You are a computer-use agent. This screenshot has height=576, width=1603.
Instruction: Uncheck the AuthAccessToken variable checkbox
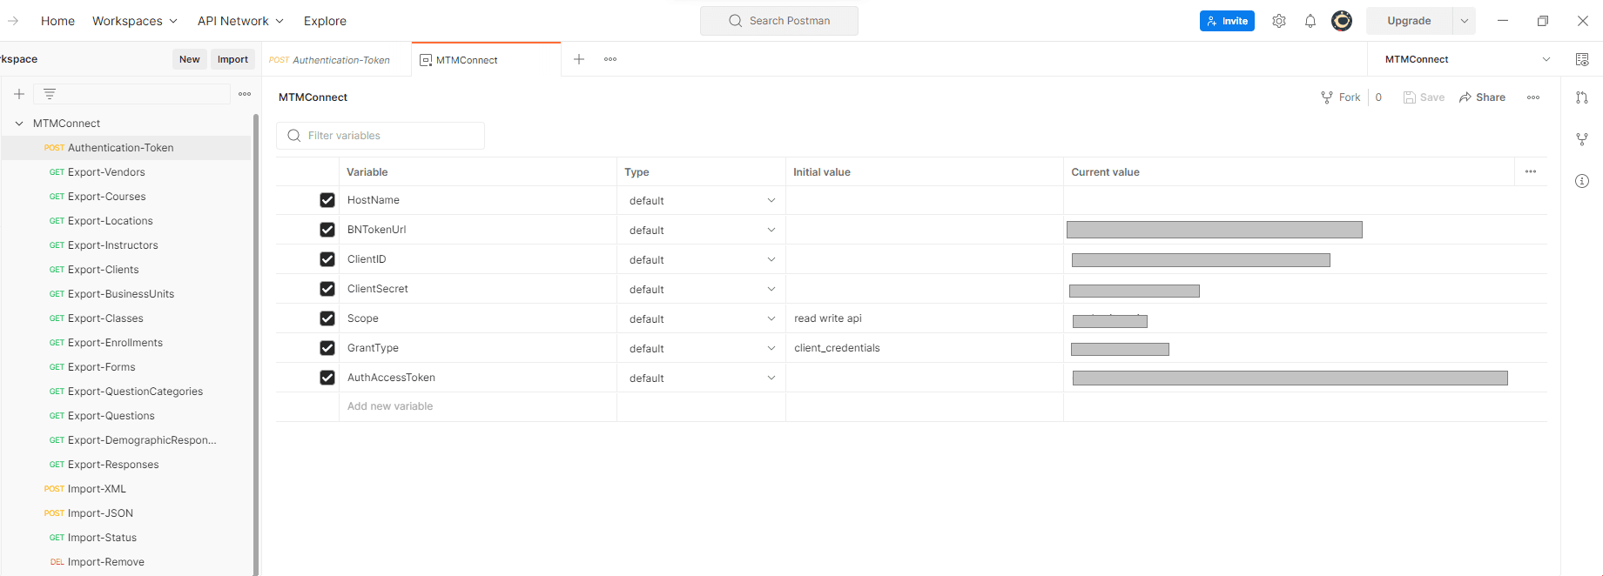[x=327, y=378]
